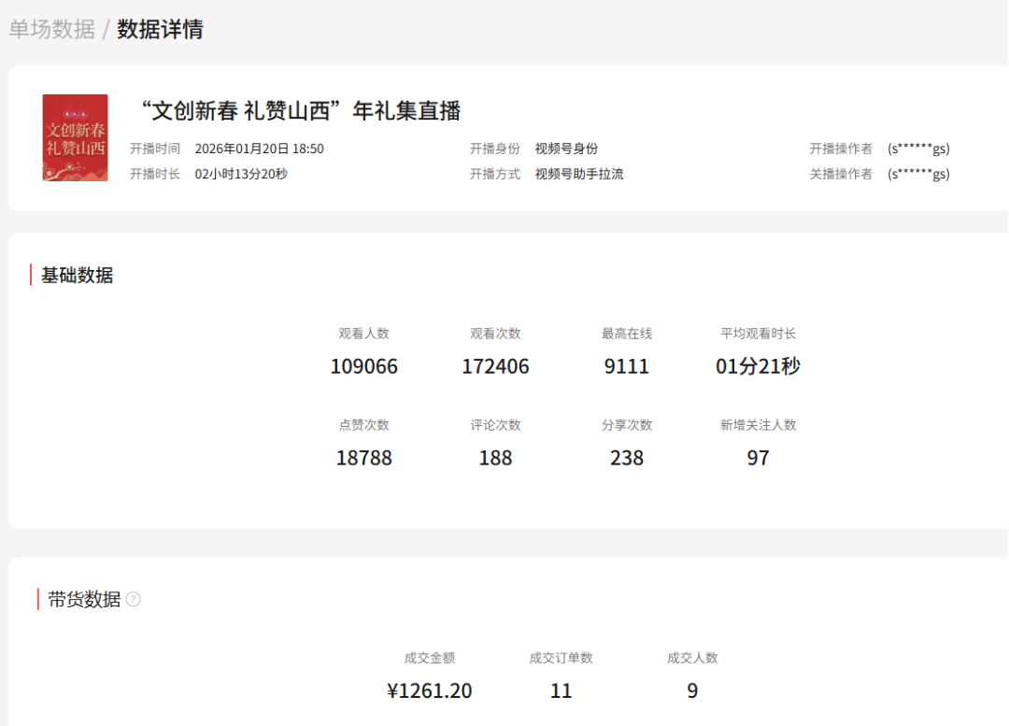Screen dimensions: 1009x726
Task: Click the 基础数据 section heading
Action: (x=77, y=276)
